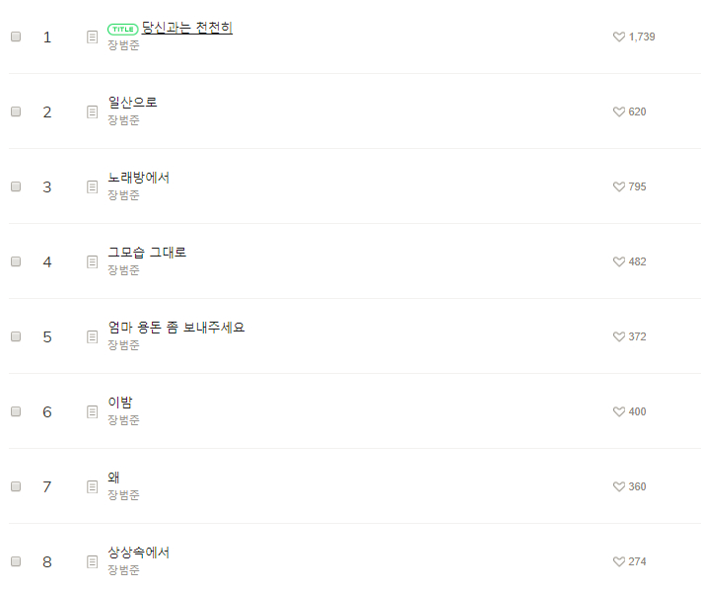Tick the checkbox for track 6 이밤
The width and height of the screenshot is (701, 590).
16,411
